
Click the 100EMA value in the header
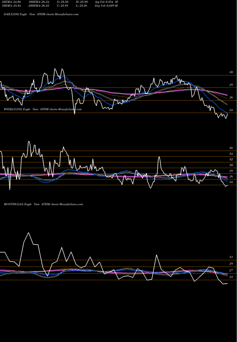40,2
